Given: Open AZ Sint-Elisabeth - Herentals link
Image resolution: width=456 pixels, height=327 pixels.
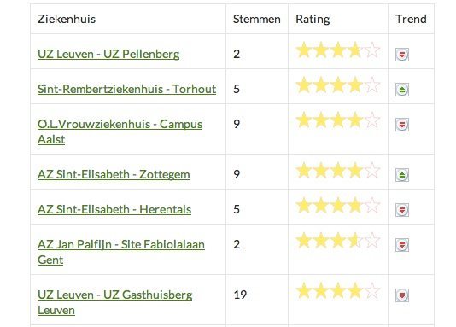Looking at the screenshot, I should (x=114, y=209).
